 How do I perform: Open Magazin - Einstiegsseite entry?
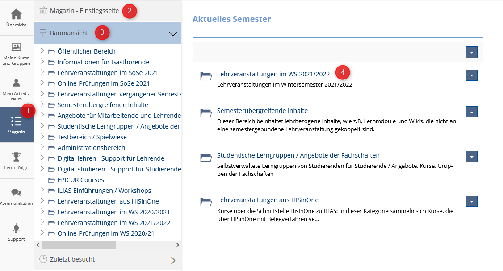pyautogui.click(x=84, y=11)
